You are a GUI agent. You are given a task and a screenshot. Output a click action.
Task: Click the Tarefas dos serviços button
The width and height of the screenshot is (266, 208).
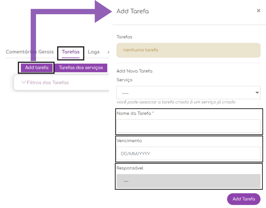coord(81,68)
